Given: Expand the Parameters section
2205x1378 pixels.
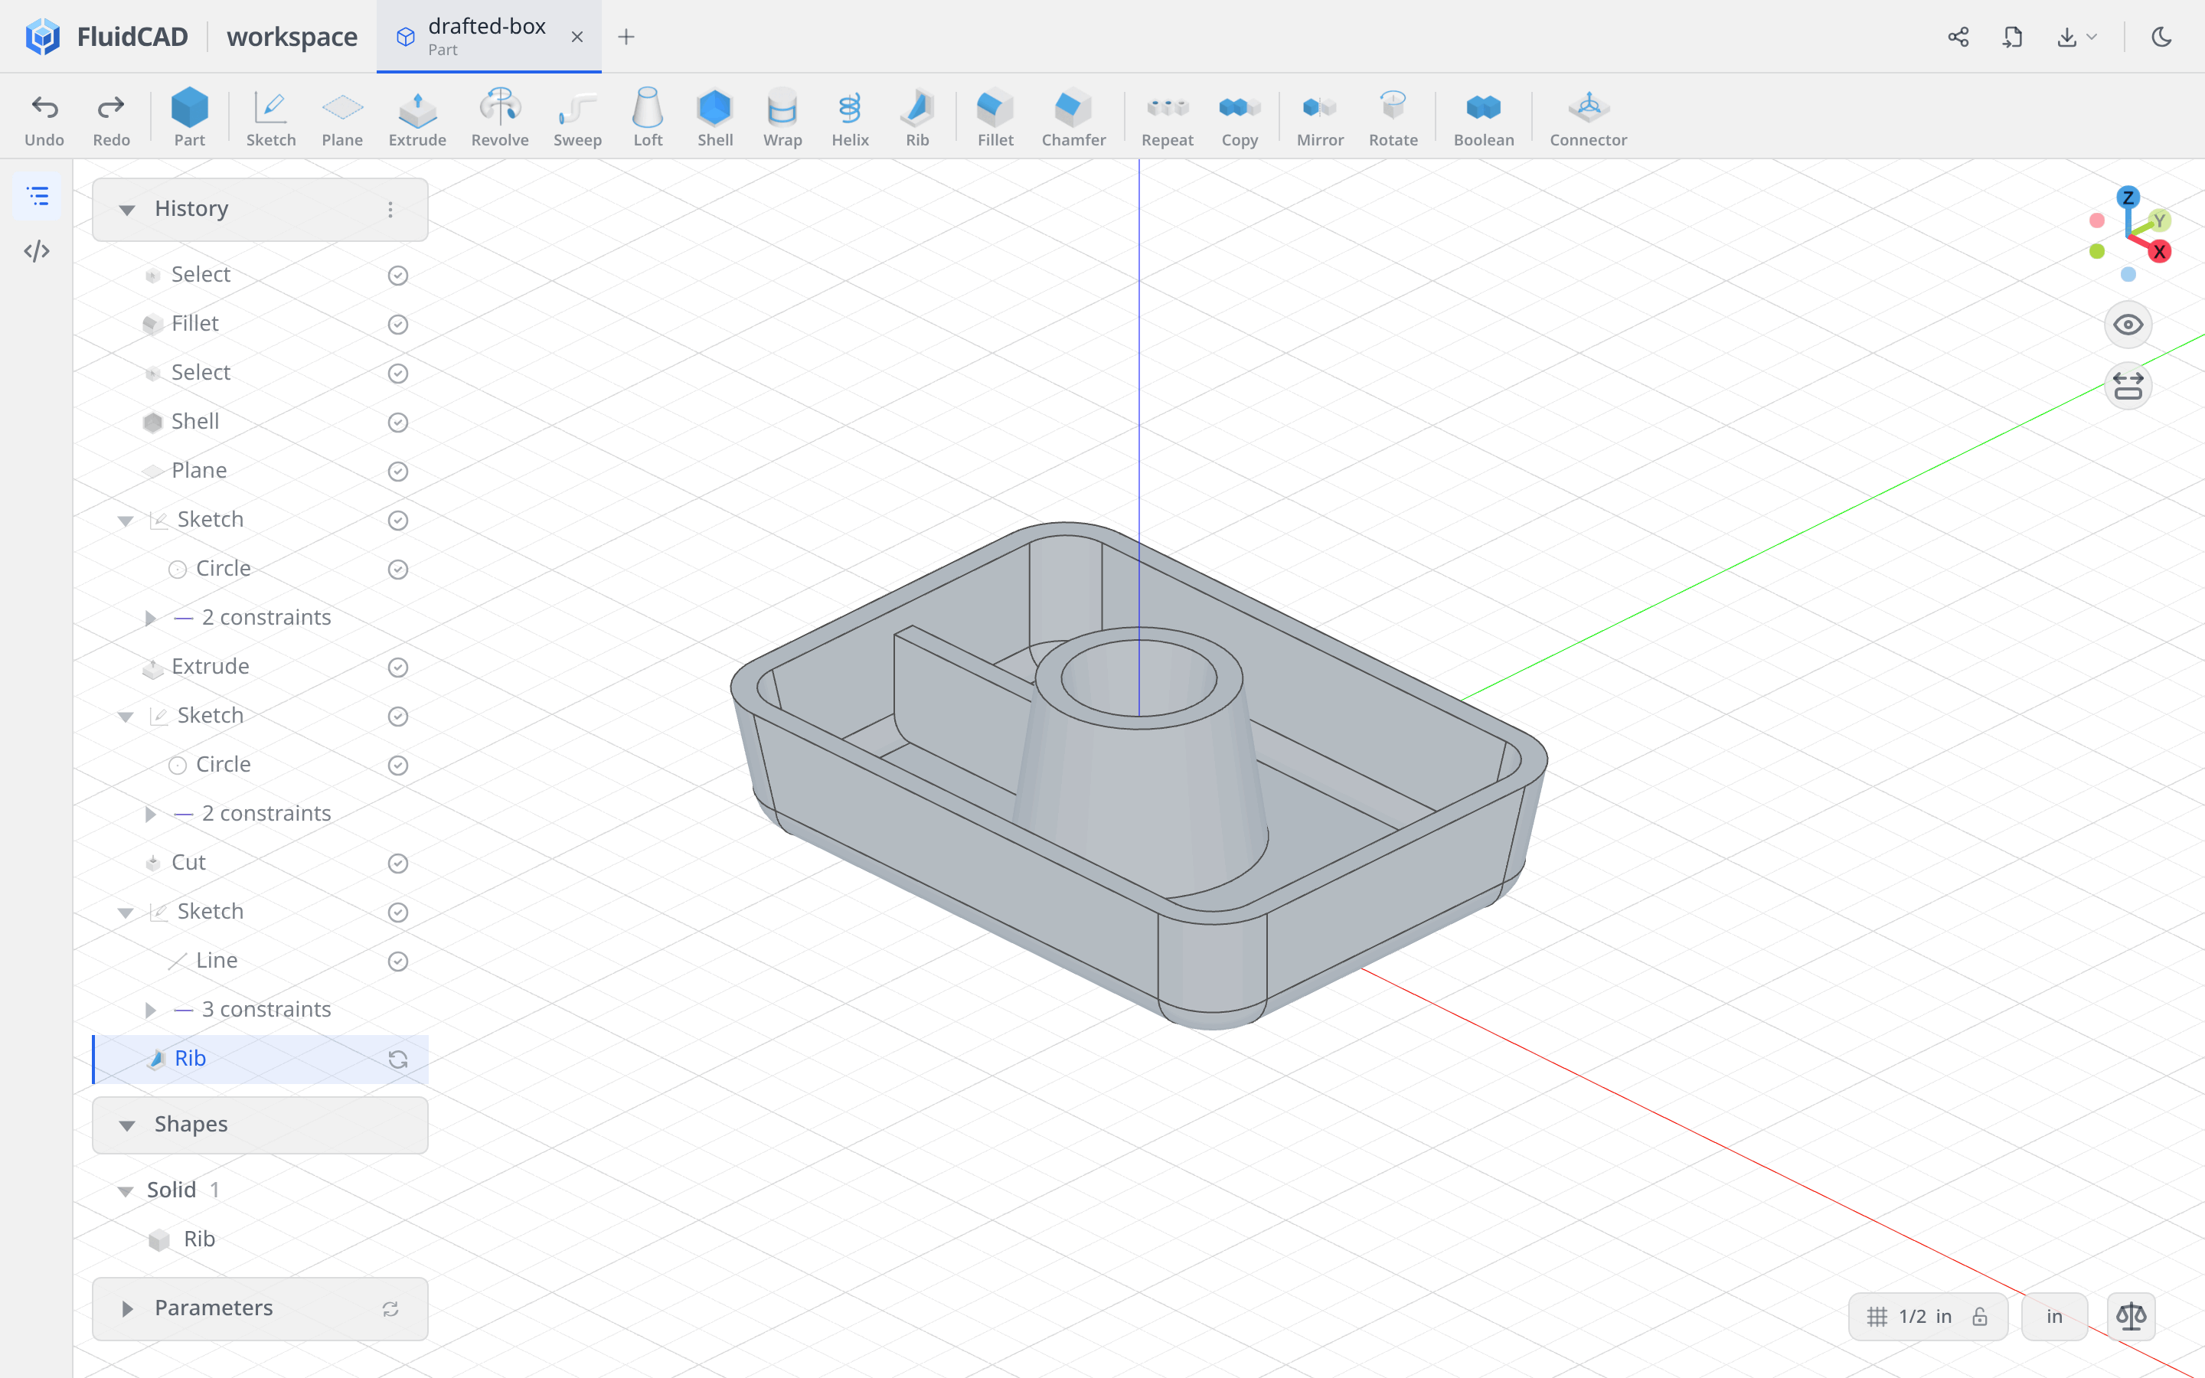Looking at the screenshot, I should [x=126, y=1309].
